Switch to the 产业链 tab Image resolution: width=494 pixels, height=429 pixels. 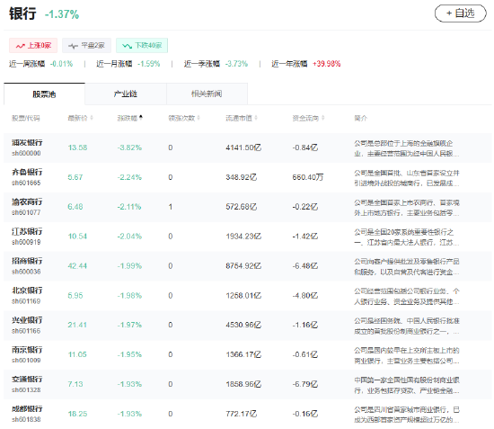pyautogui.click(x=126, y=94)
